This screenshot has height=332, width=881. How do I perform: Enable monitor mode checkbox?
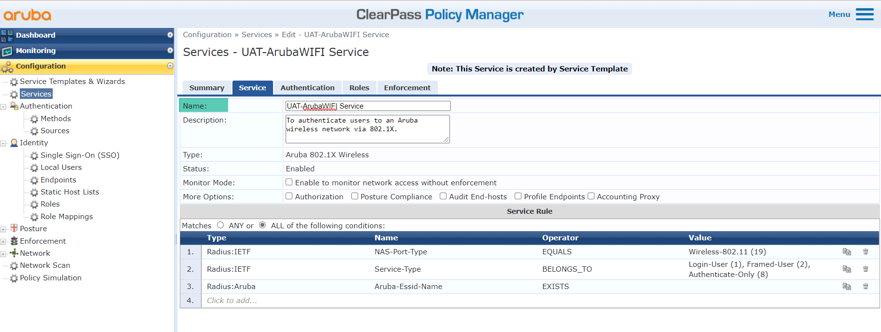coord(289,182)
